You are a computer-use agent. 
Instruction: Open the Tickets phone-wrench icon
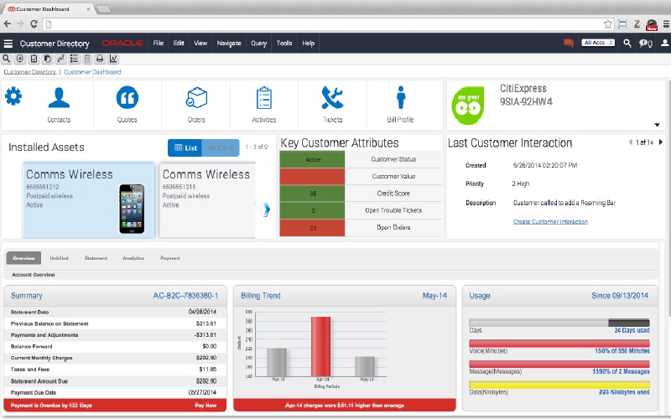pyautogui.click(x=332, y=97)
